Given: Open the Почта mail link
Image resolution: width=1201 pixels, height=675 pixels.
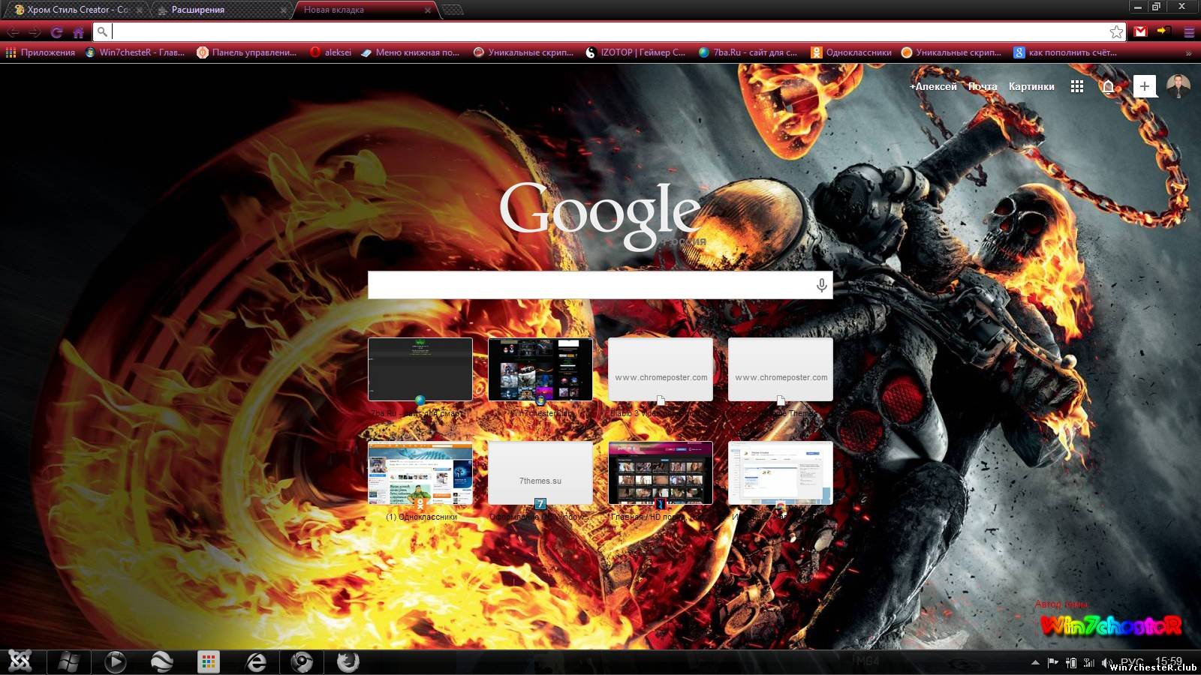Looking at the screenshot, I should point(983,86).
